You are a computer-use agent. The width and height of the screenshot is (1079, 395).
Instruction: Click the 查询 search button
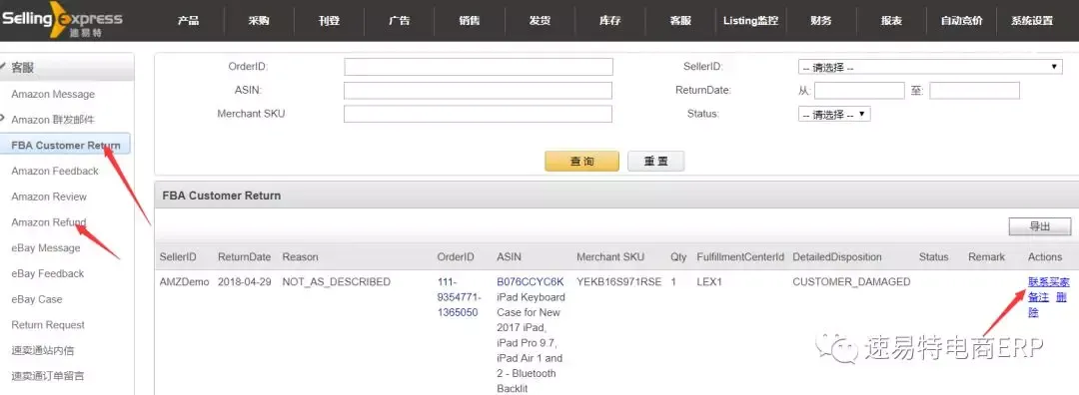pos(582,162)
